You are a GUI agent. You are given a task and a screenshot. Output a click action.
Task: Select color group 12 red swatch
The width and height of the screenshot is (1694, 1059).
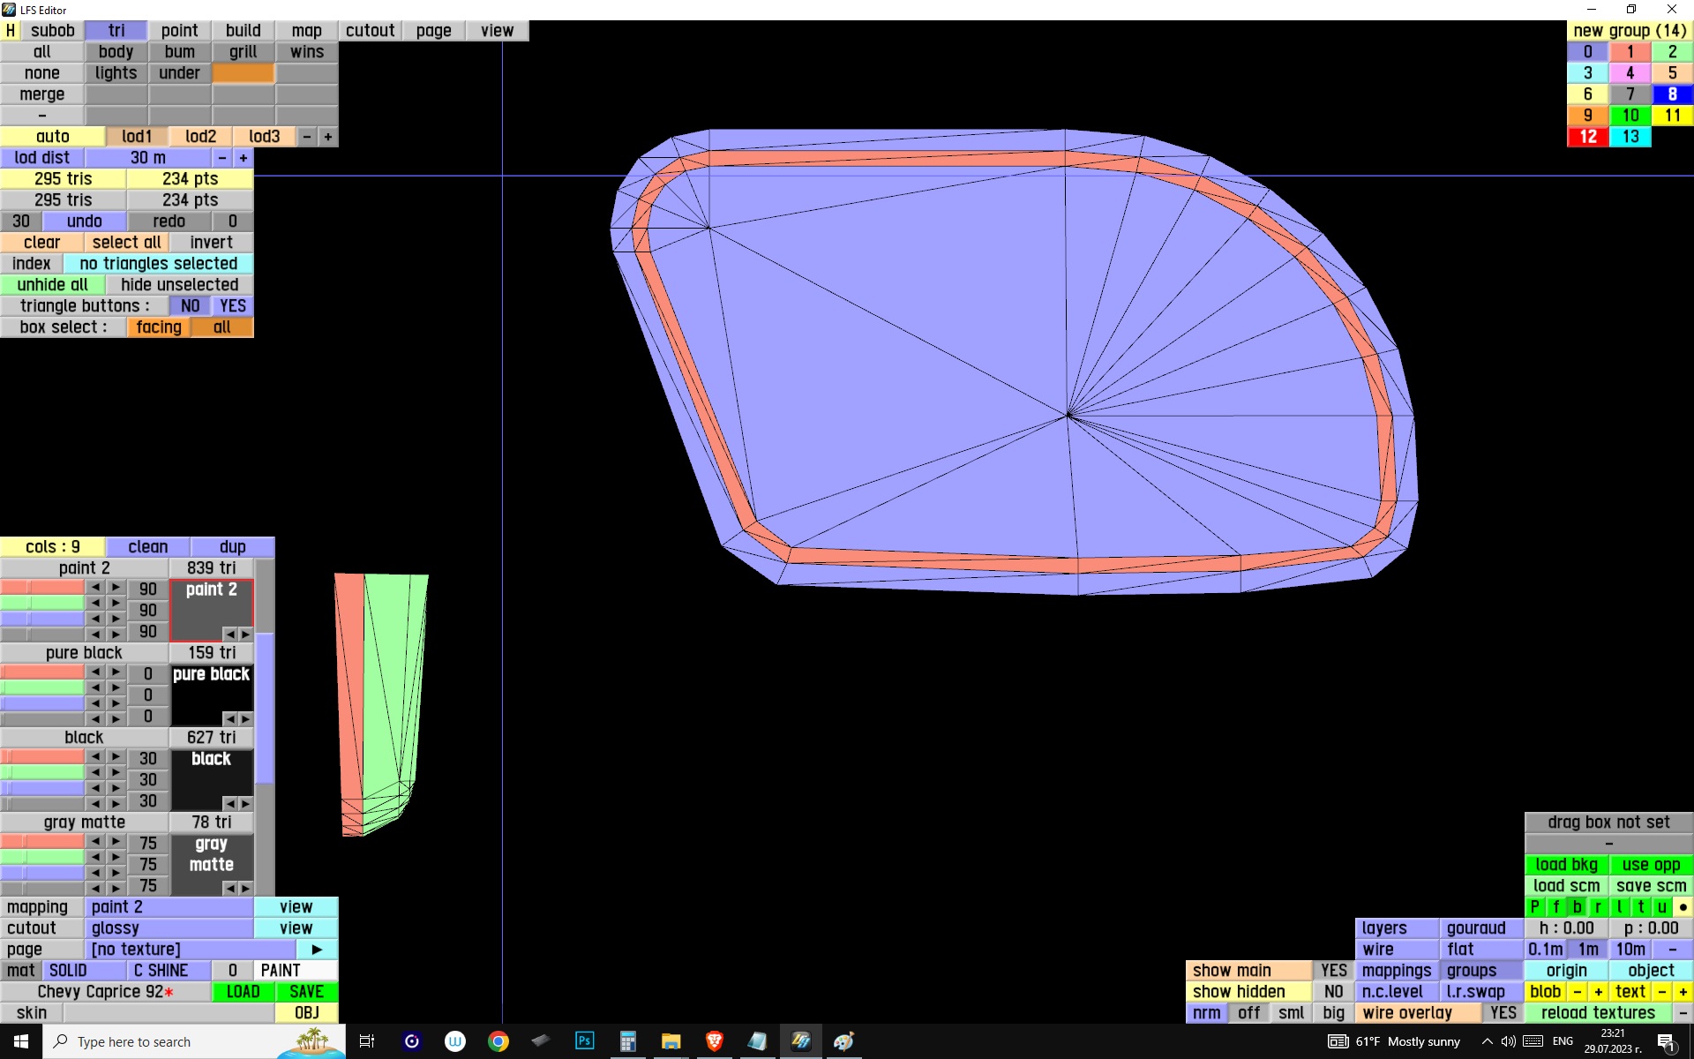coord(1587,137)
